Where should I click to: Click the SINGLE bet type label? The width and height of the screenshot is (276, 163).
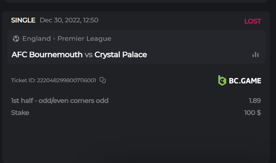23,20
